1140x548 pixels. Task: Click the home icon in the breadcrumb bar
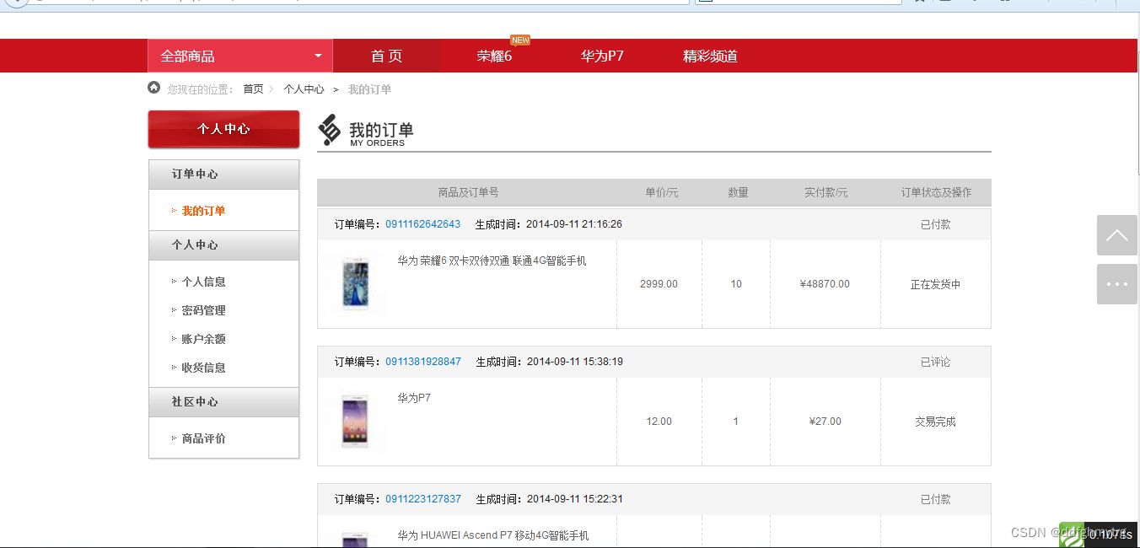(x=153, y=87)
